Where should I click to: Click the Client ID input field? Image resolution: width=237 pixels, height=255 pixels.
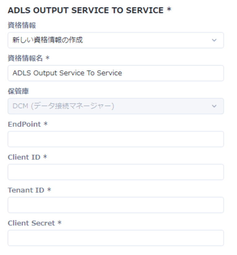pyautogui.click(x=114, y=171)
